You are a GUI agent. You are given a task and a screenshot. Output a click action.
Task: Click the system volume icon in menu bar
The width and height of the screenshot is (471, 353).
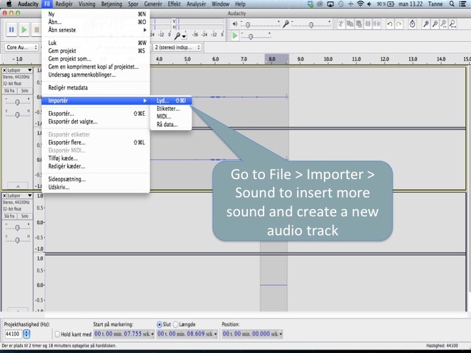coord(369,4)
